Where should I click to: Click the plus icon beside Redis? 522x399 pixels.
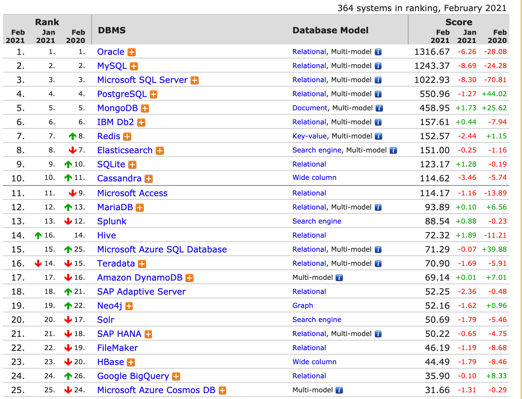127,137
